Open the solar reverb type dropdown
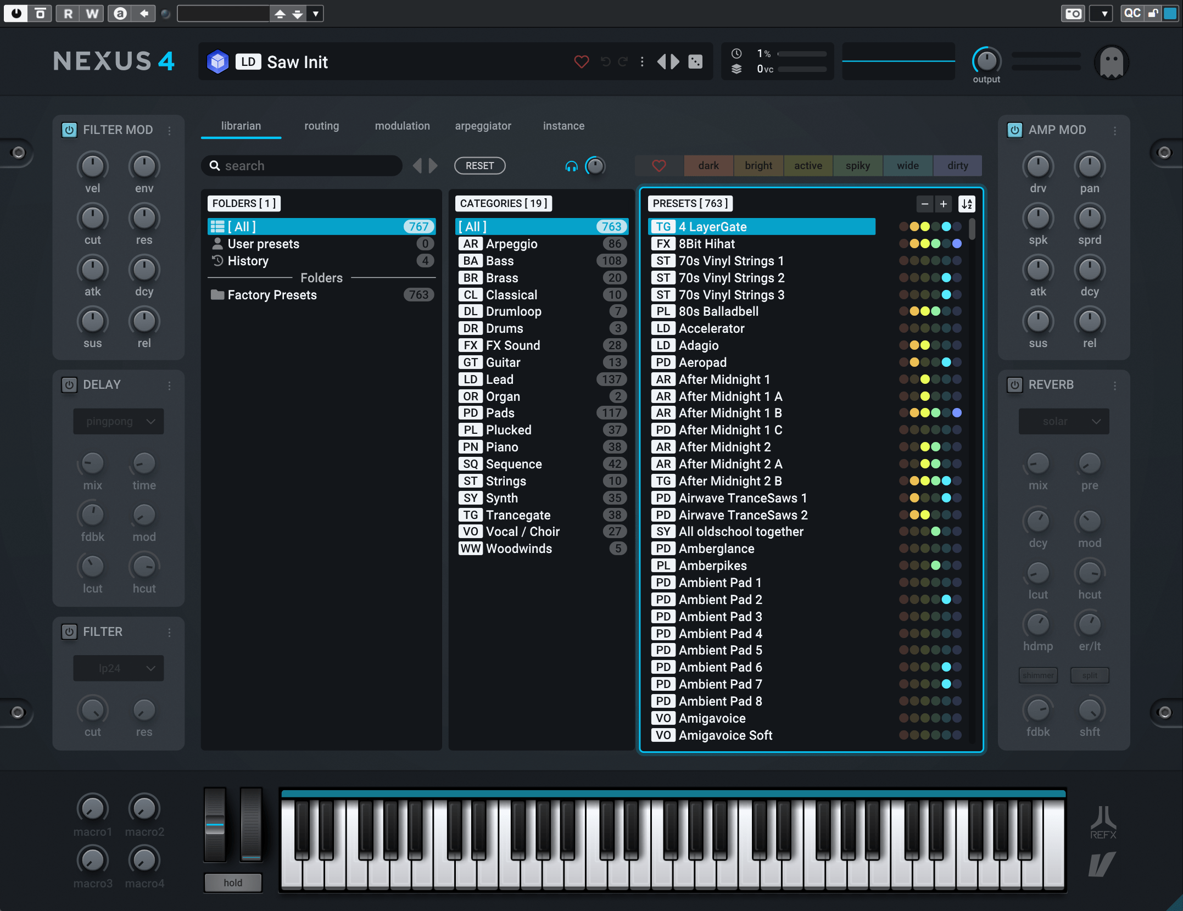 (x=1064, y=421)
